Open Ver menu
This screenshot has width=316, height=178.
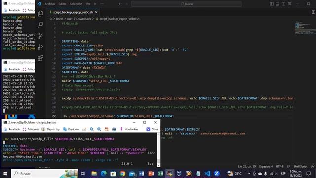pyautogui.click(x=88, y=4)
